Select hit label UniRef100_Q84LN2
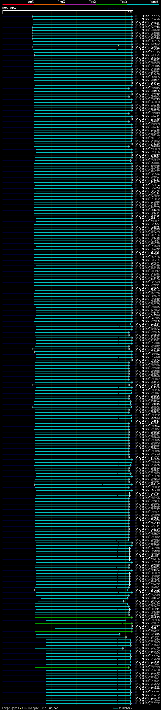The width and height of the screenshot is (161, 710). click(x=147, y=598)
